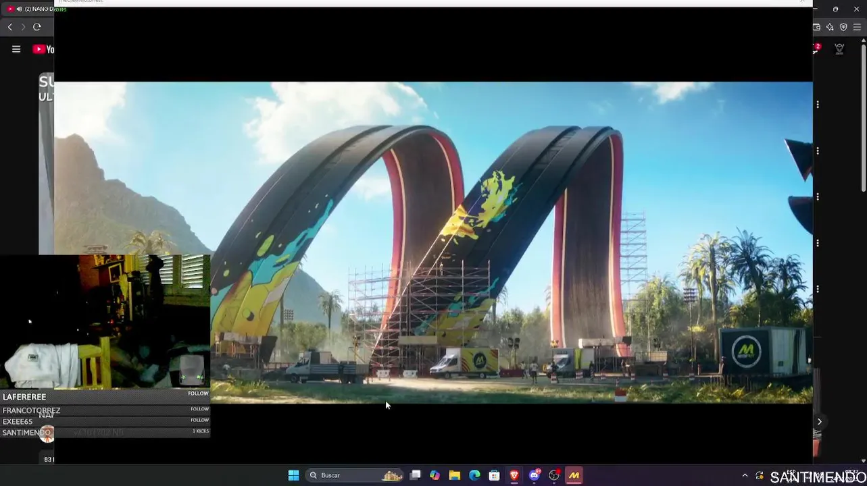The width and height of the screenshot is (867, 486).
Task: Open the Windows Start menu
Action: pos(293,475)
